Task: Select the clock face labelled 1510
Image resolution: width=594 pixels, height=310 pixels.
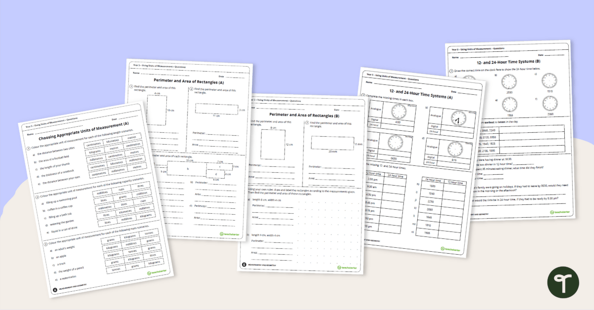Action: (549, 81)
